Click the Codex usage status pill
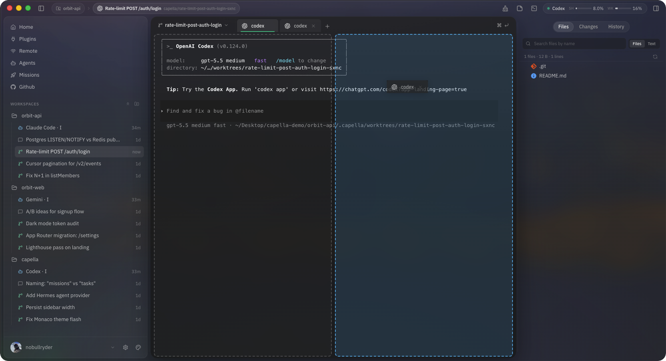 pyautogui.click(x=595, y=8)
